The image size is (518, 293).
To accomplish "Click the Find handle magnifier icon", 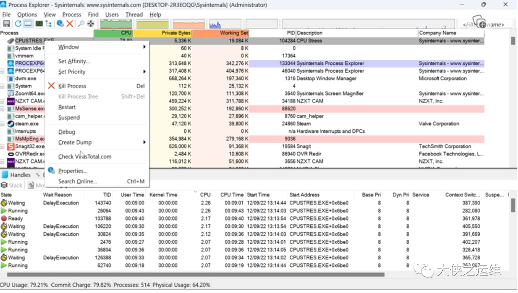I will [81, 24].
